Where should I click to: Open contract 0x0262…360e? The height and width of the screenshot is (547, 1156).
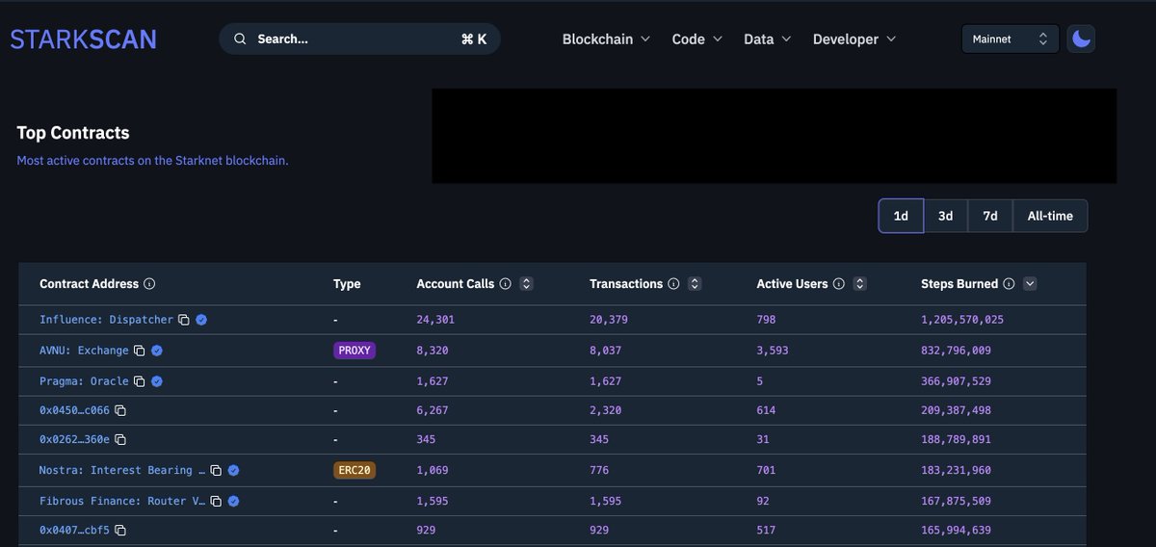coord(74,439)
